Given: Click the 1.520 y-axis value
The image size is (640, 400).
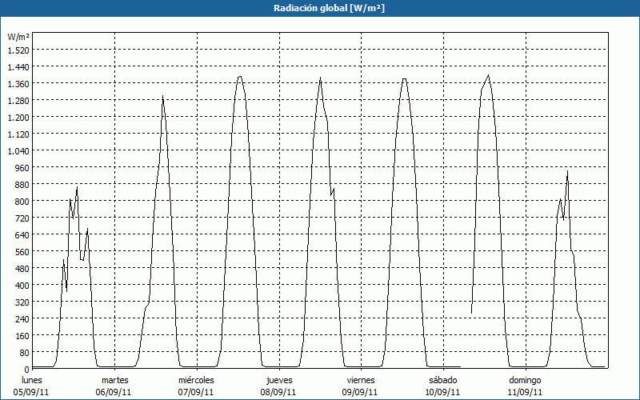Looking at the screenshot, I should [18, 50].
